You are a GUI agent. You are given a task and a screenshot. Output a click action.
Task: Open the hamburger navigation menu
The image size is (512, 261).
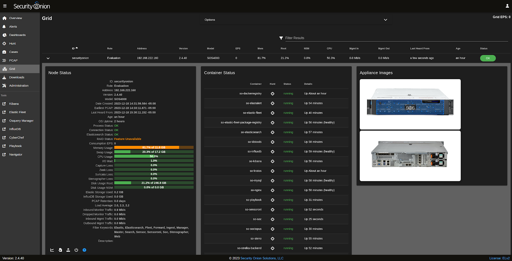click(x=5, y=6)
